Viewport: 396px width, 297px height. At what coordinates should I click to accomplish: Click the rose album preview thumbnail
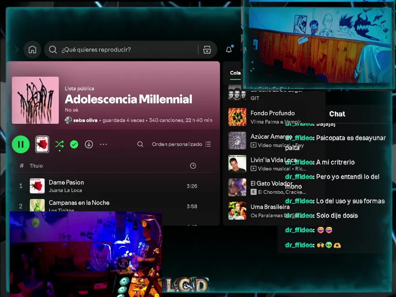click(x=42, y=144)
